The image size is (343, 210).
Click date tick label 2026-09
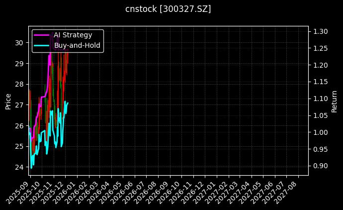coord(157,192)
